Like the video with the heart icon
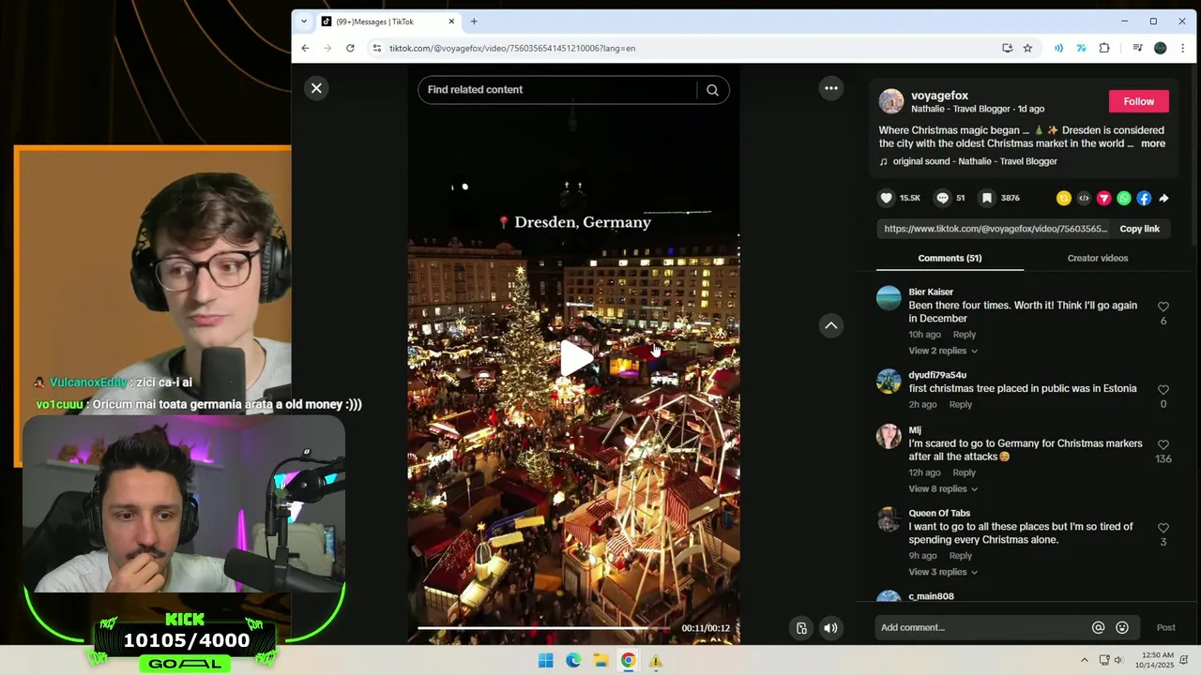The height and width of the screenshot is (675, 1201). point(886,198)
